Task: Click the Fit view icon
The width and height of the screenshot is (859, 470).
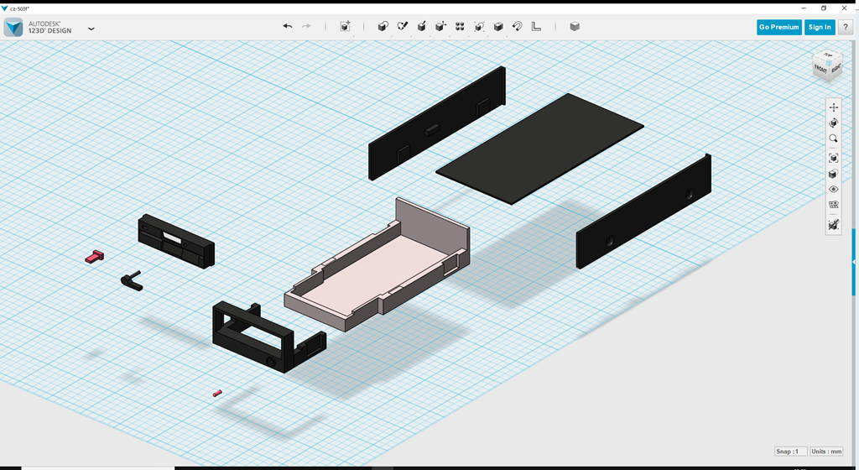Action: [833, 158]
